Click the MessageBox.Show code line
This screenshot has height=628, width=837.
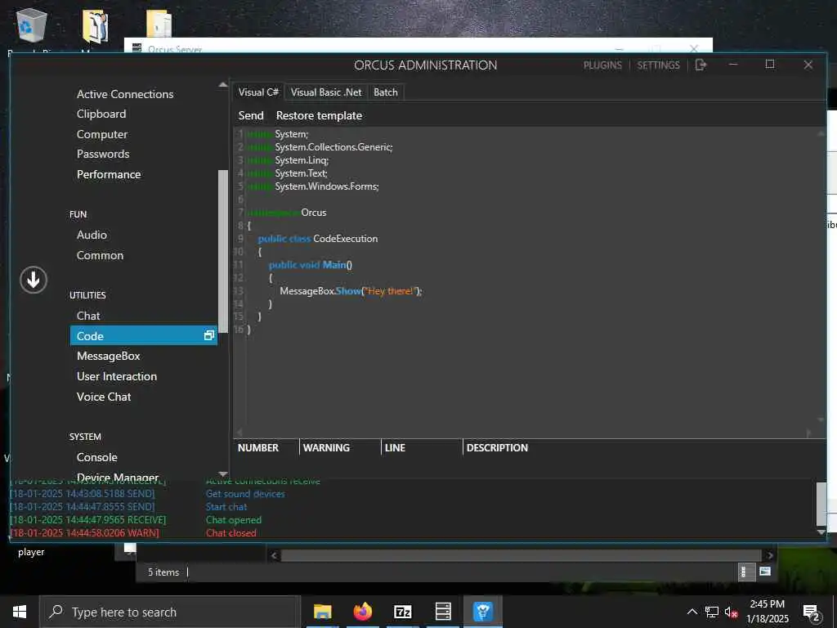point(351,291)
